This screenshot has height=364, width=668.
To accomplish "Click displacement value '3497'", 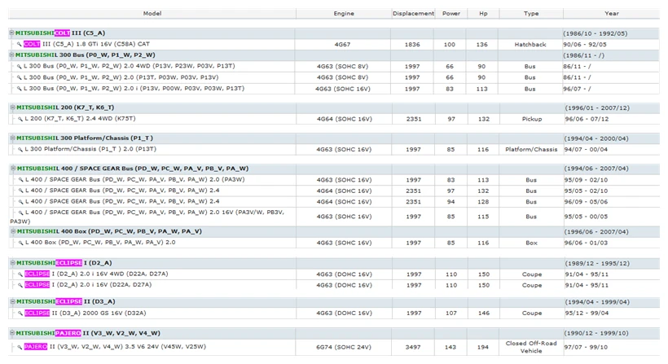I will pos(413,347).
